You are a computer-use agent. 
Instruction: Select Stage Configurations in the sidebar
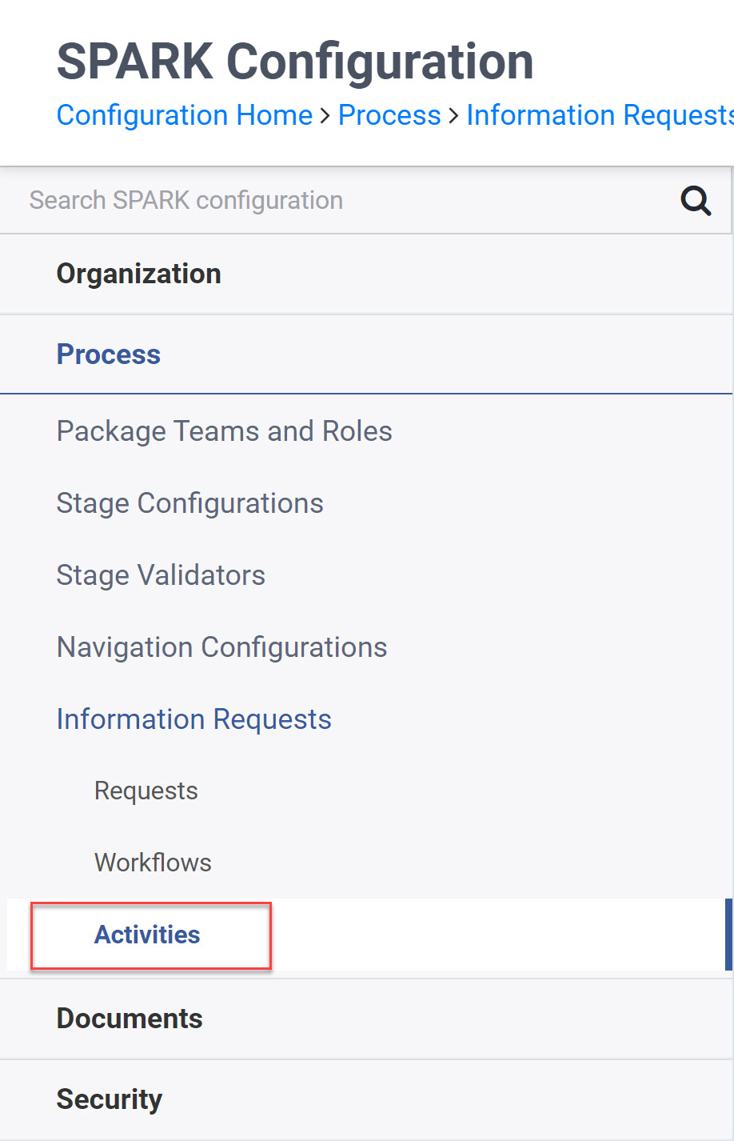[x=190, y=503]
